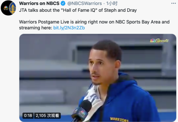The width and height of the screenshot is (178, 122).
Task: Open the bit.ly/2N3n2Zb streaming link
Action: coord(69,28)
